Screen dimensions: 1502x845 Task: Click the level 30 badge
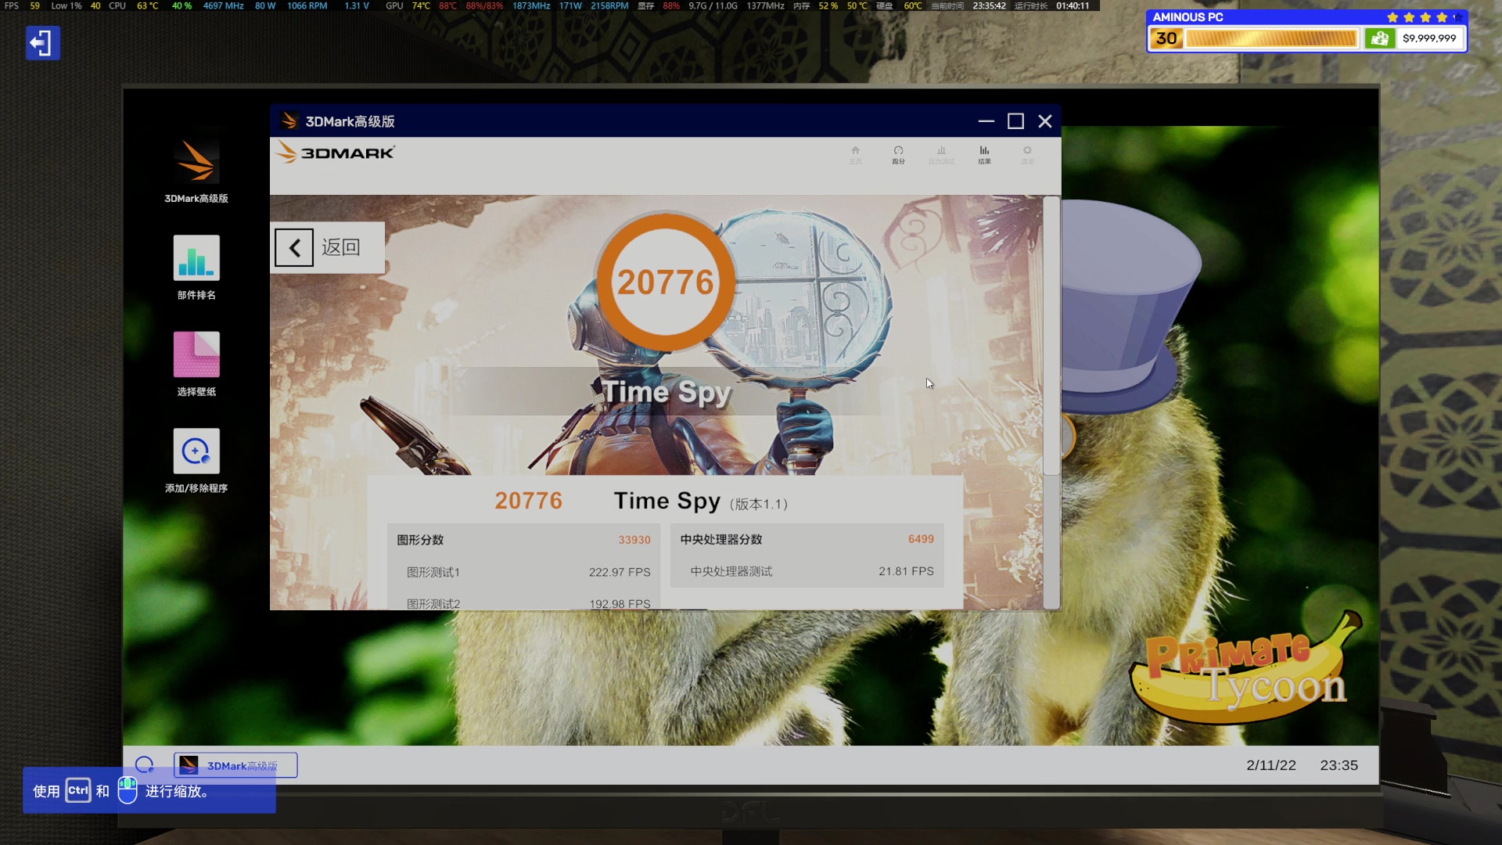coord(1166,38)
